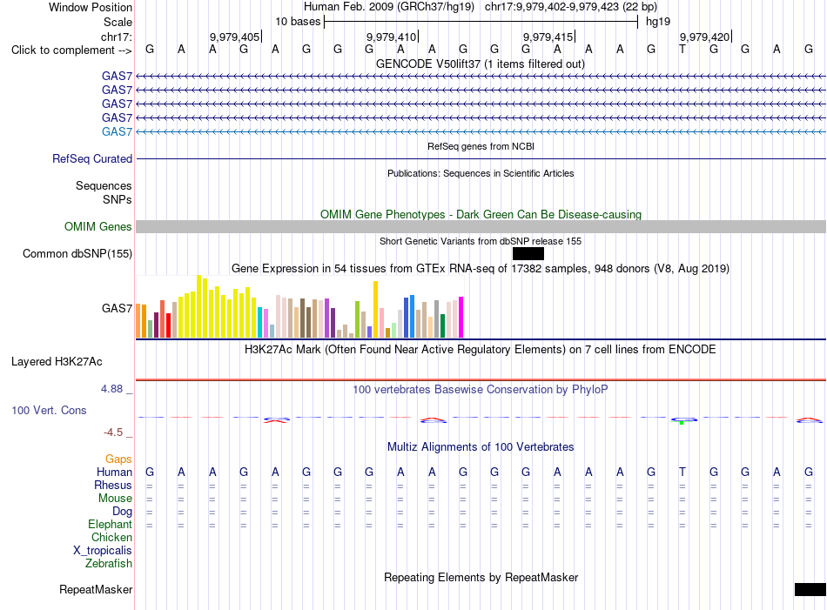Click the magenta GTEx expression bar

click(461, 317)
